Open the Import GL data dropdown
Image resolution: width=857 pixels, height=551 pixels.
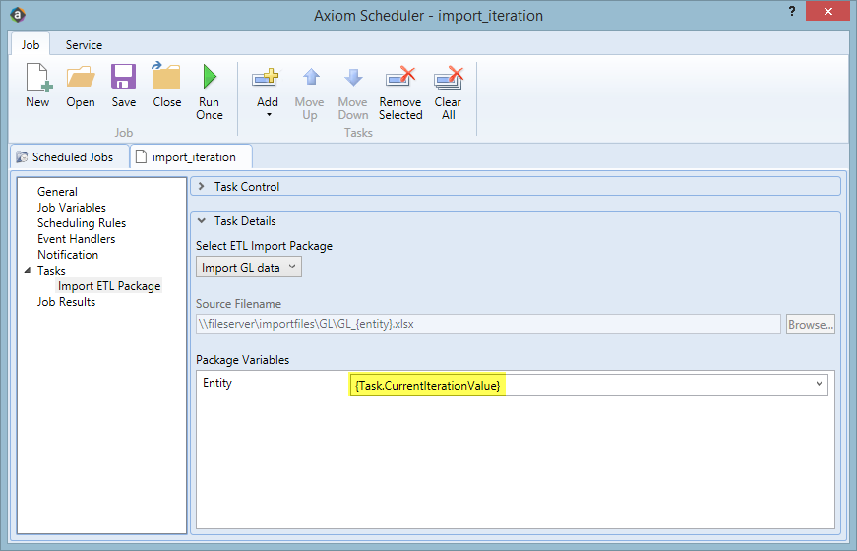point(249,268)
